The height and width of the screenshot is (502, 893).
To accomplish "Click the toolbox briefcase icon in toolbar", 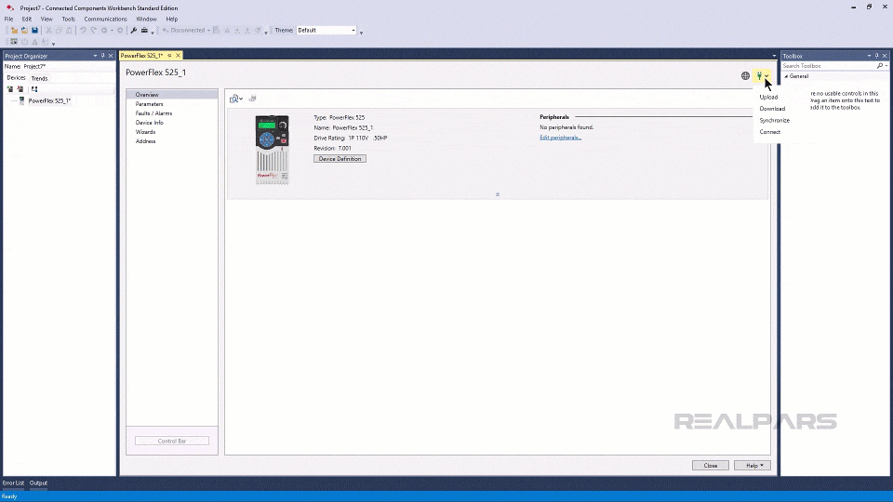I will [x=144, y=30].
